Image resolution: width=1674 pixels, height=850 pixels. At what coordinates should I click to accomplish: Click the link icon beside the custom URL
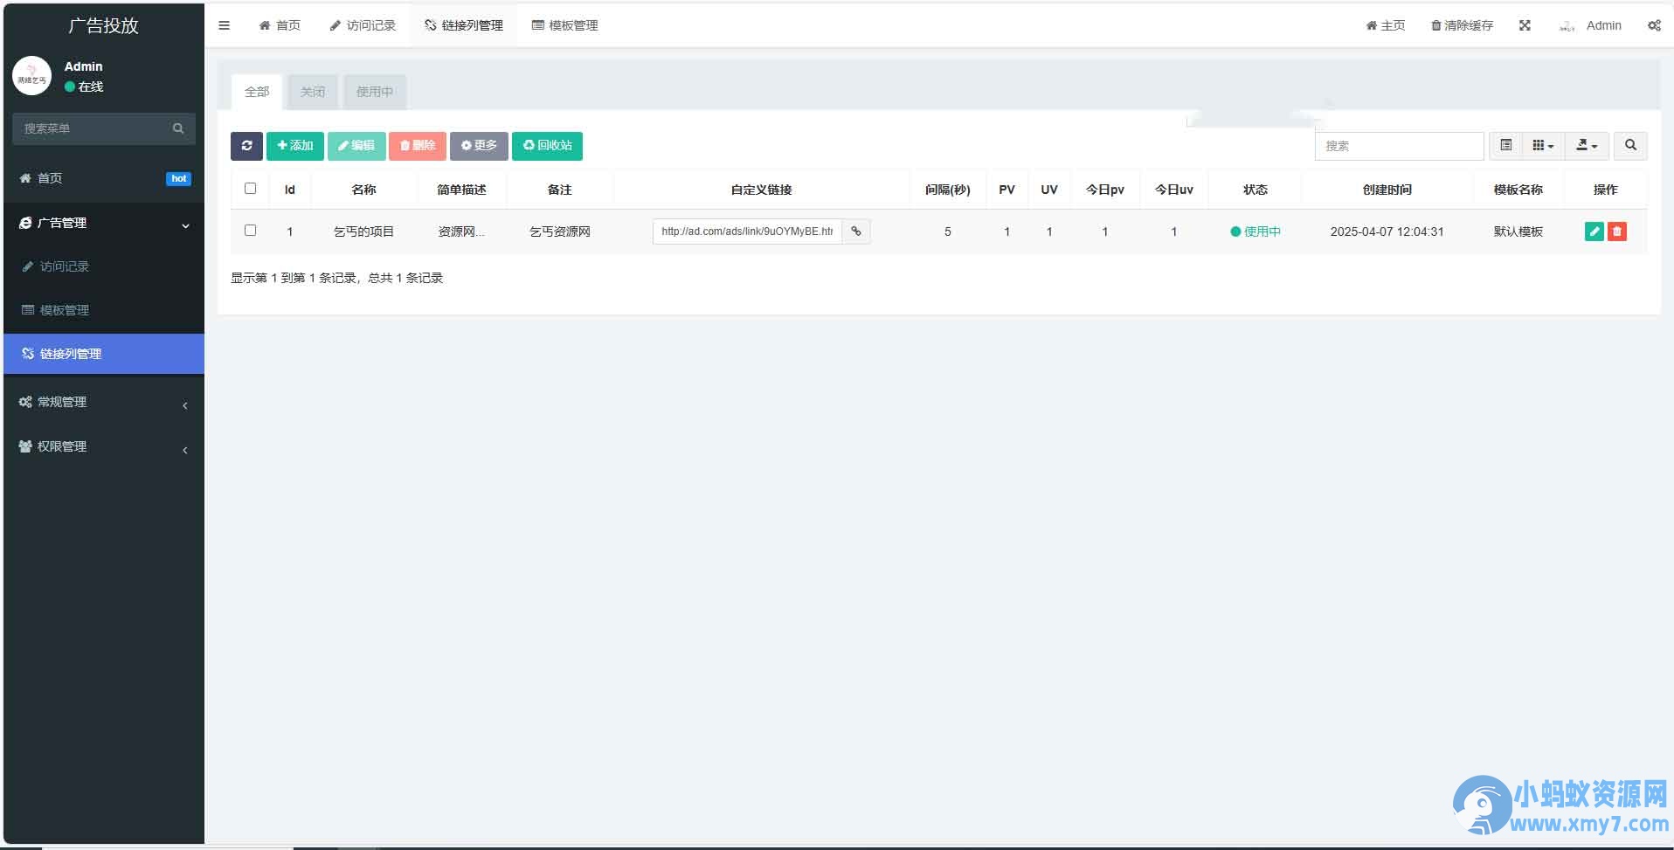tap(856, 232)
